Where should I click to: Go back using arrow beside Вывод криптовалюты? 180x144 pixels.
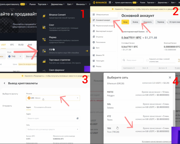(4, 83)
